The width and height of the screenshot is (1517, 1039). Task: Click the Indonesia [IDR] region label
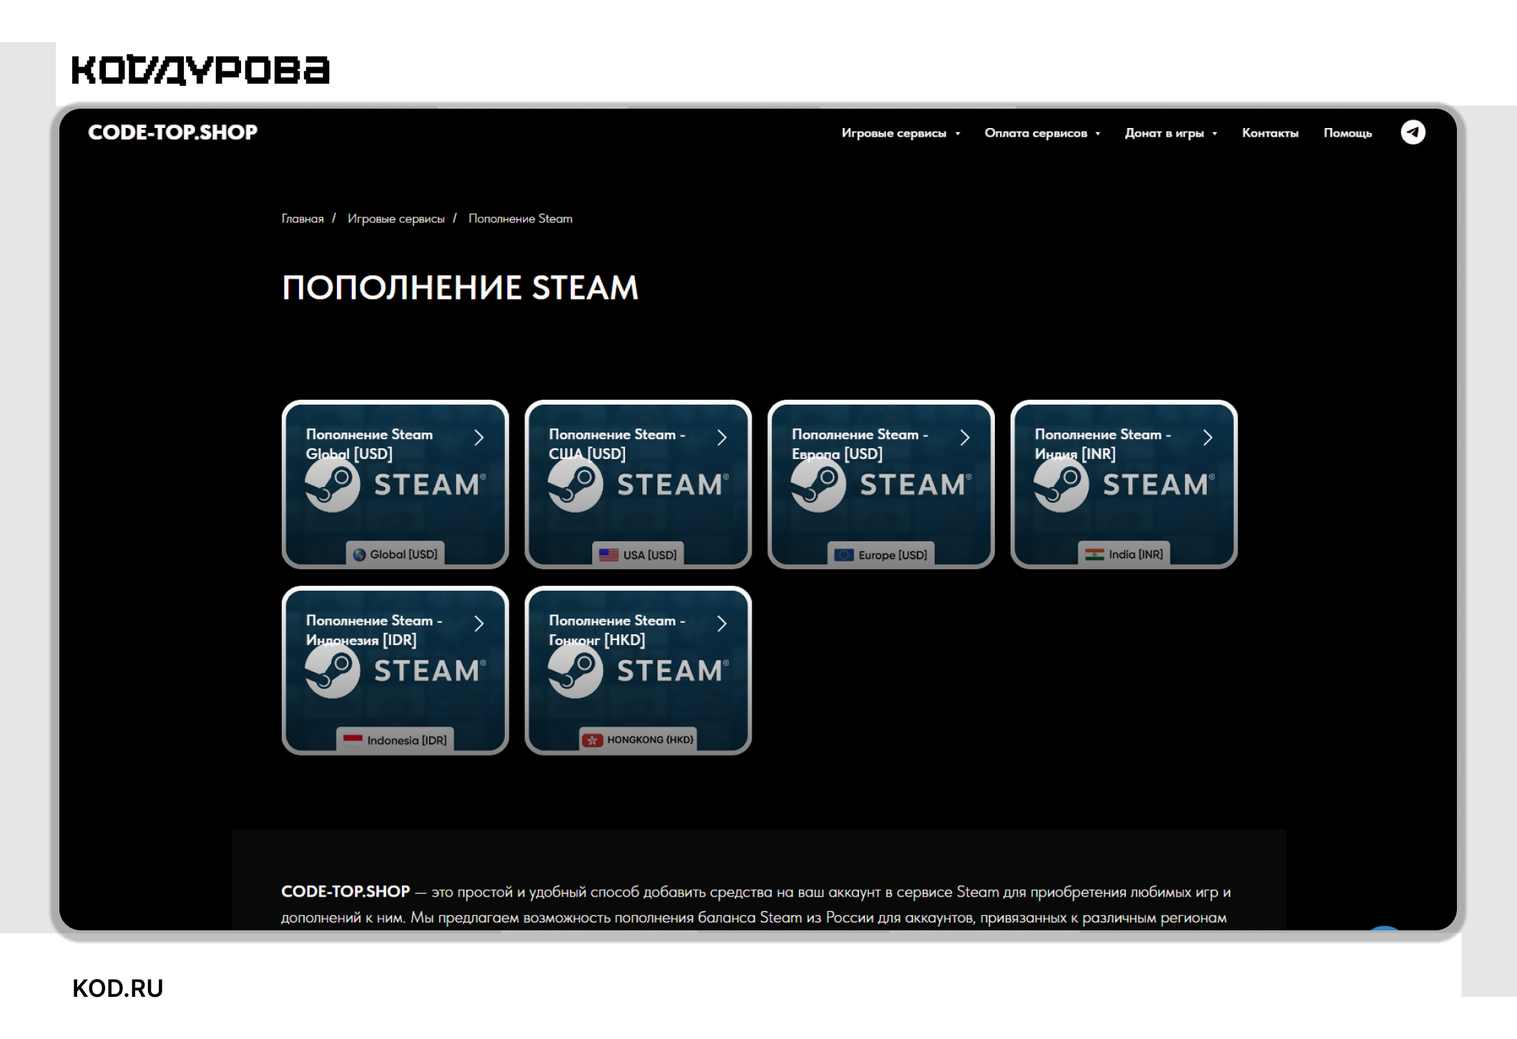[407, 740]
